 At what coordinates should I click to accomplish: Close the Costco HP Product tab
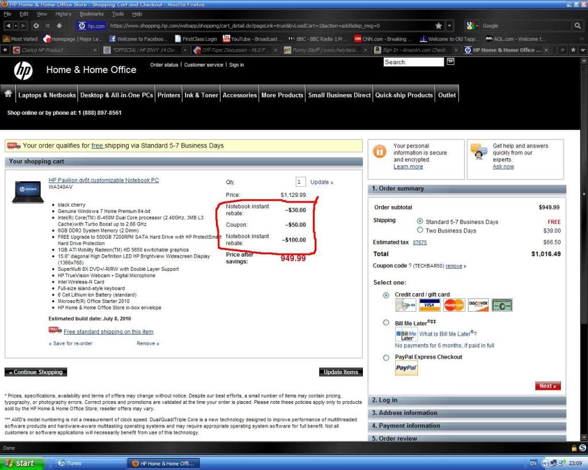click(x=95, y=50)
